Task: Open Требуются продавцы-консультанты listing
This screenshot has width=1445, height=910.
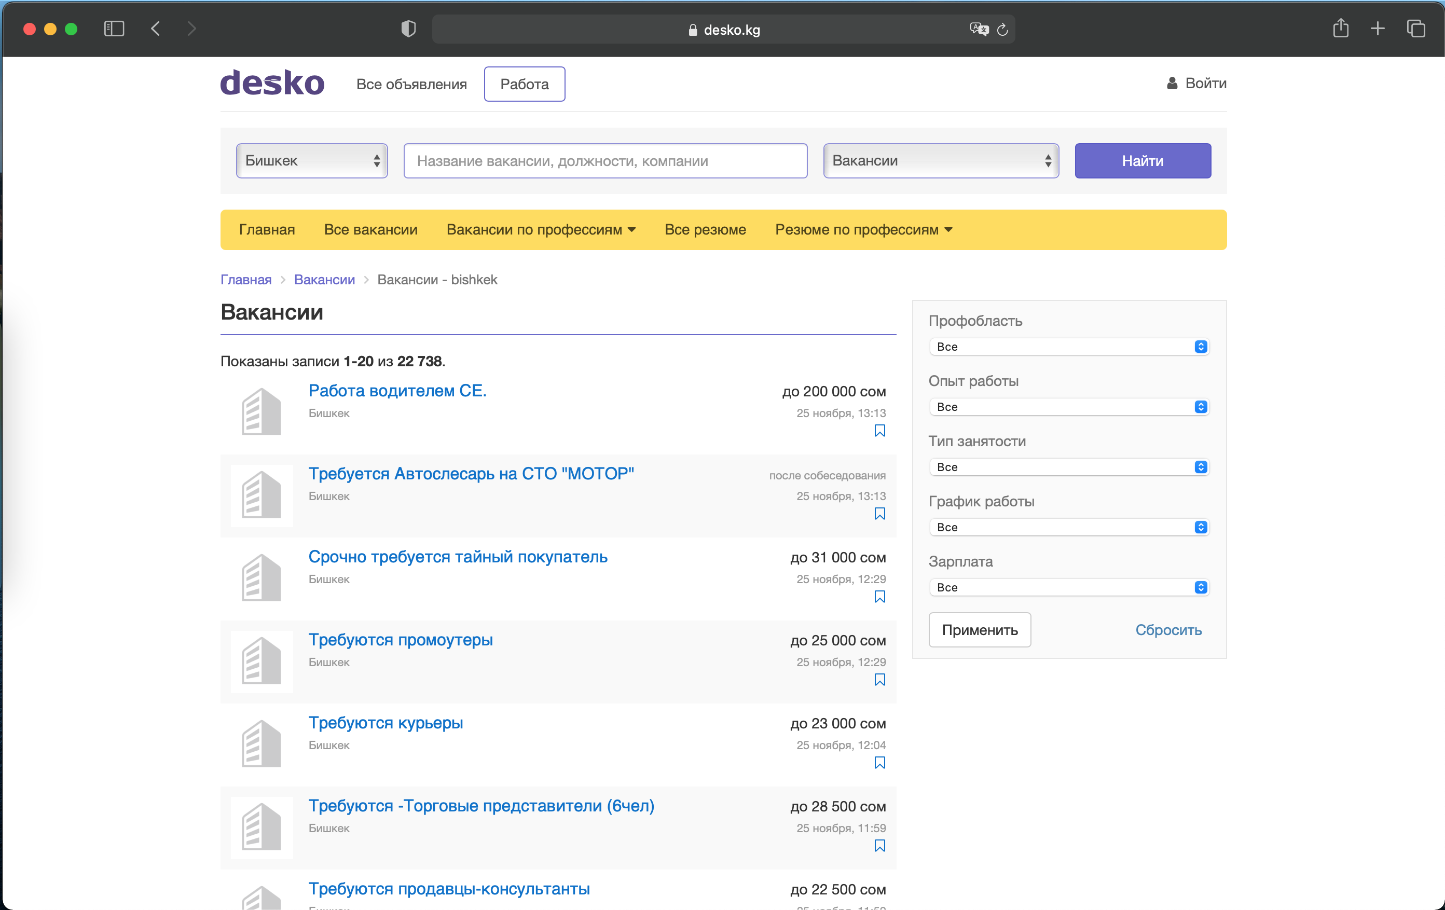Action: [449, 889]
